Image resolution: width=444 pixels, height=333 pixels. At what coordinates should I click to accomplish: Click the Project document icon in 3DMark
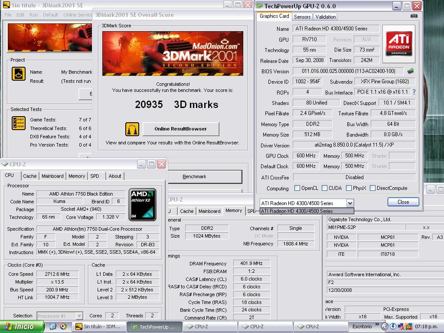(x=18, y=74)
